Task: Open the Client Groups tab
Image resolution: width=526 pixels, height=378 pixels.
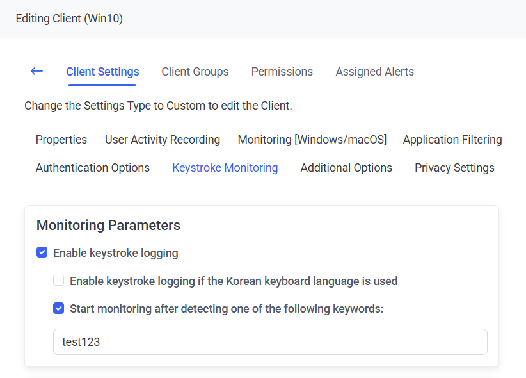Action: pos(195,72)
